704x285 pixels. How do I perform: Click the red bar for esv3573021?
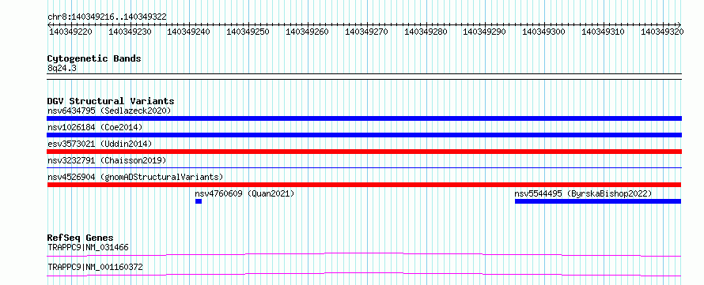364,152
